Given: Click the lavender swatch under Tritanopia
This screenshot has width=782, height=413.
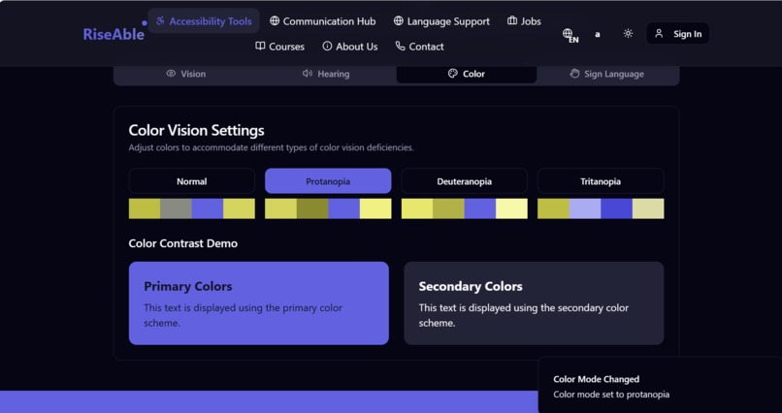Looking at the screenshot, I should [585, 208].
